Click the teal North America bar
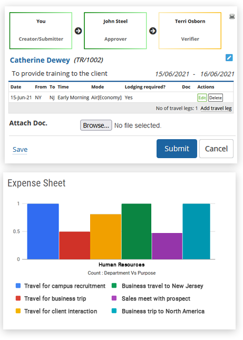The height and width of the screenshot is (340, 243). [x=197, y=231]
